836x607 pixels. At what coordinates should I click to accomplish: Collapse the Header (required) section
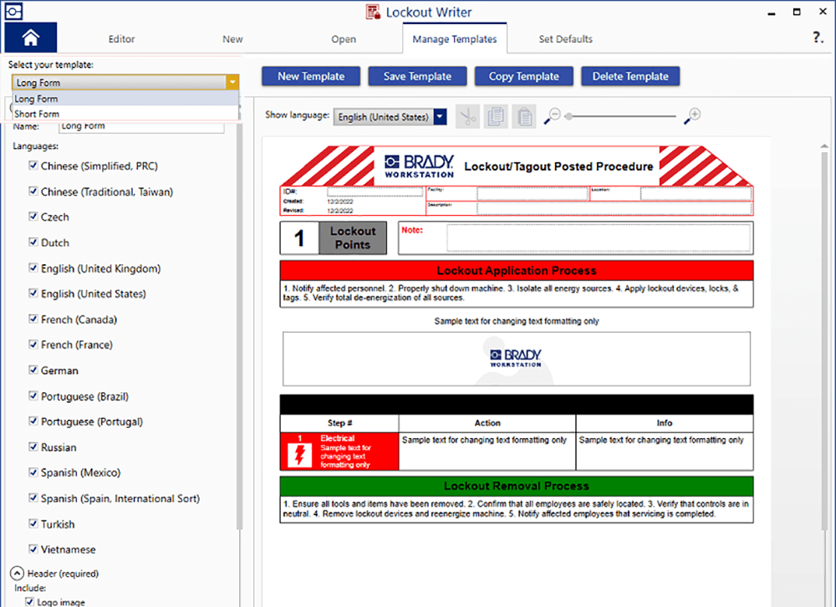(17, 574)
